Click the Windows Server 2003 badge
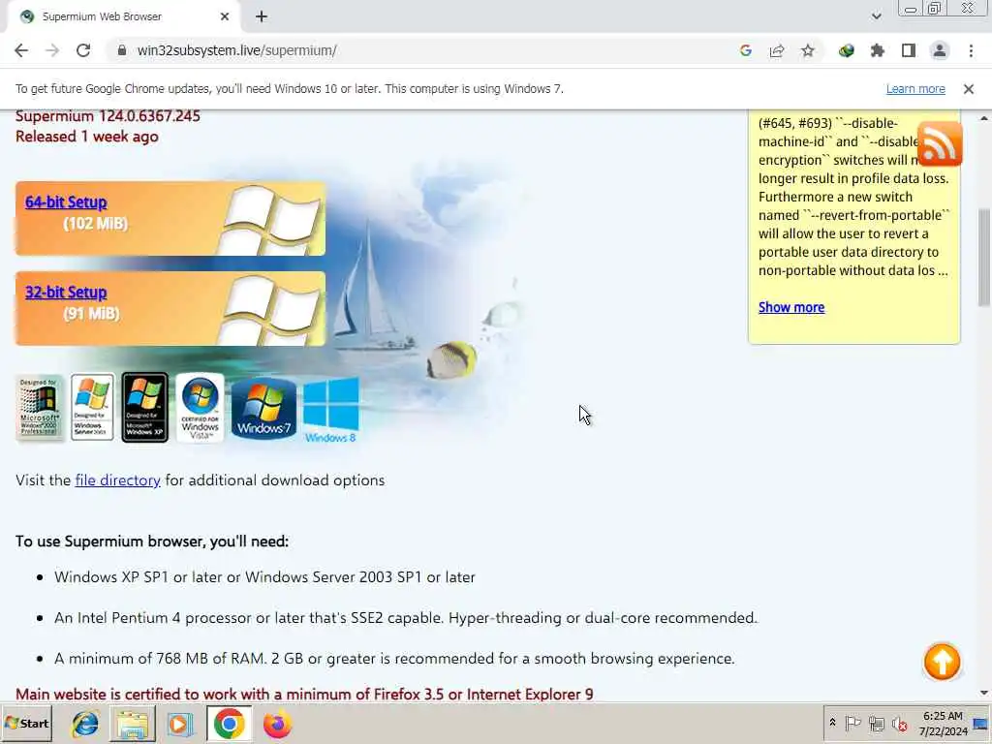The width and height of the screenshot is (992, 744). pyautogui.click(x=92, y=408)
